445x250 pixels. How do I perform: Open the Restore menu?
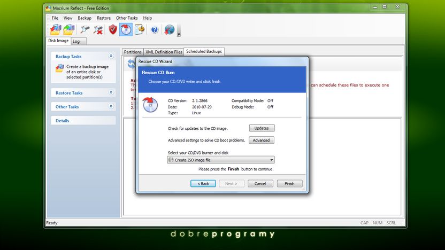tap(104, 18)
